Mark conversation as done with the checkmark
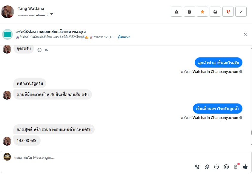 coord(241,12)
